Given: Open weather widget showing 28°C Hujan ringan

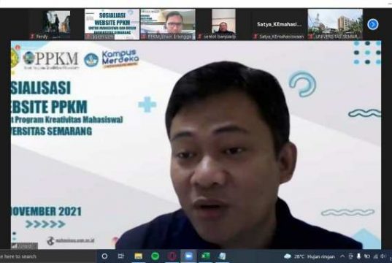Looking at the screenshot, I should pyautogui.click(x=310, y=256).
